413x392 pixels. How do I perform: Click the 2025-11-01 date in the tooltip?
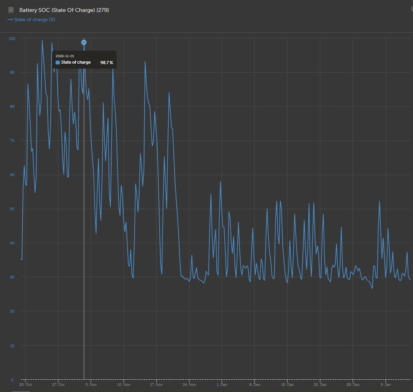65,56
